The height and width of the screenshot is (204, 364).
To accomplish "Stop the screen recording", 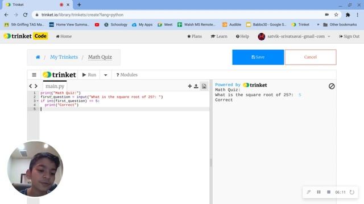I will (329, 192).
